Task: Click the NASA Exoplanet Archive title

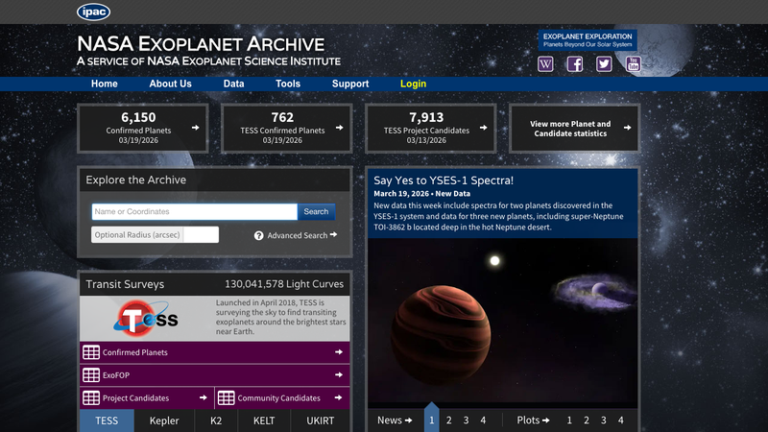Action: click(201, 44)
